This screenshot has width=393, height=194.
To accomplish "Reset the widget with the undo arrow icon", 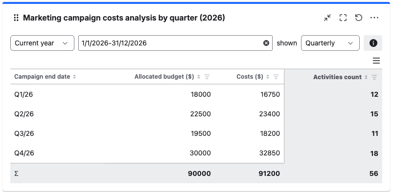I will coord(359,18).
